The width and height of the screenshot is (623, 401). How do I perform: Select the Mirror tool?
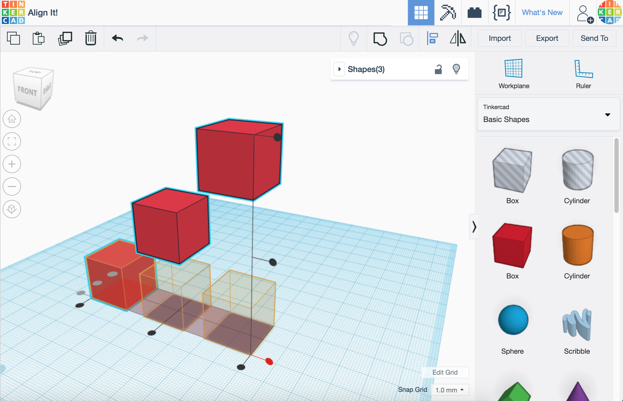pyautogui.click(x=458, y=38)
